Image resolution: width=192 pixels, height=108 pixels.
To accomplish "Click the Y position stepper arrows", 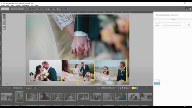I will pos(46,9).
